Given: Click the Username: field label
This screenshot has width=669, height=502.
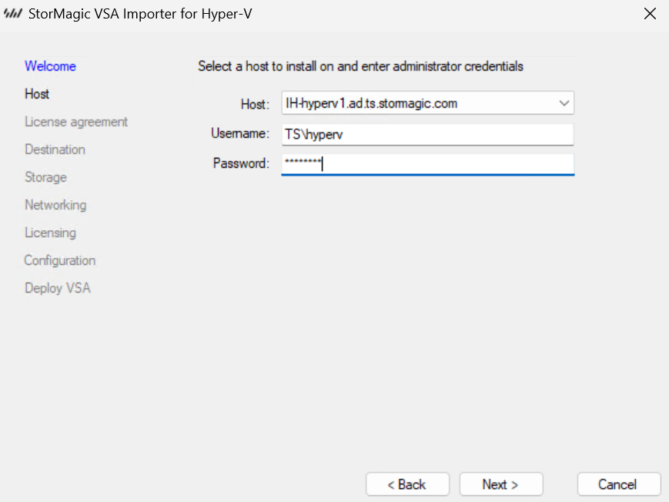Looking at the screenshot, I should (240, 134).
